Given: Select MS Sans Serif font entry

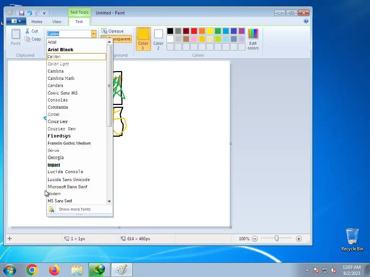Looking at the screenshot, I should click(77, 201).
